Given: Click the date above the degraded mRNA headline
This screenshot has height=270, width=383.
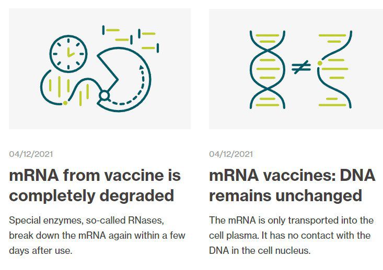Looking at the screenshot, I should 31,154.
